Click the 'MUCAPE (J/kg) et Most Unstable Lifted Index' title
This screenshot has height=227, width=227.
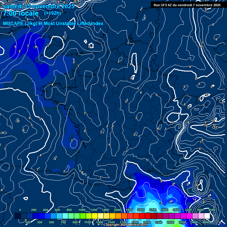coord(53,23)
